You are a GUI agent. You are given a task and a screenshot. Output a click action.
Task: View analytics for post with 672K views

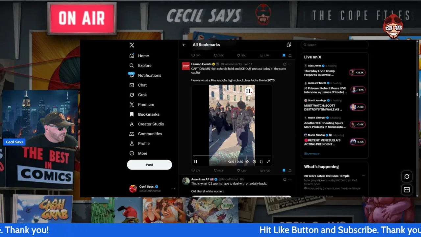pyautogui.click(x=265, y=171)
